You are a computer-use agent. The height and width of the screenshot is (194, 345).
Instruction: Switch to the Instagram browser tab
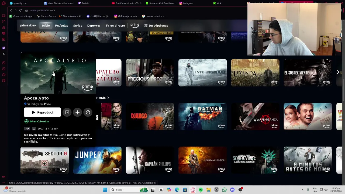(186, 3)
